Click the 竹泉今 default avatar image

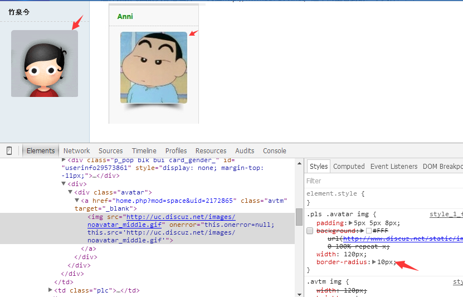pyautogui.click(x=45, y=64)
